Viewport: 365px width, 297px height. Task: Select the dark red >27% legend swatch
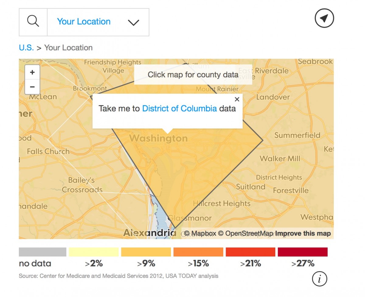pyautogui.click(x=303, y=252)
